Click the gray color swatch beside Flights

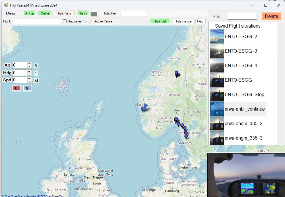[94, 14]
